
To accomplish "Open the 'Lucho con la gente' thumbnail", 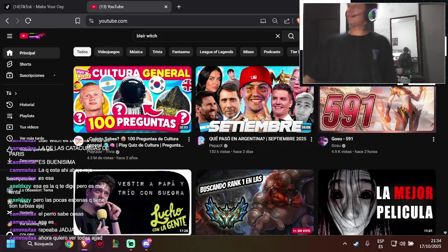I will tap(132, 202).
